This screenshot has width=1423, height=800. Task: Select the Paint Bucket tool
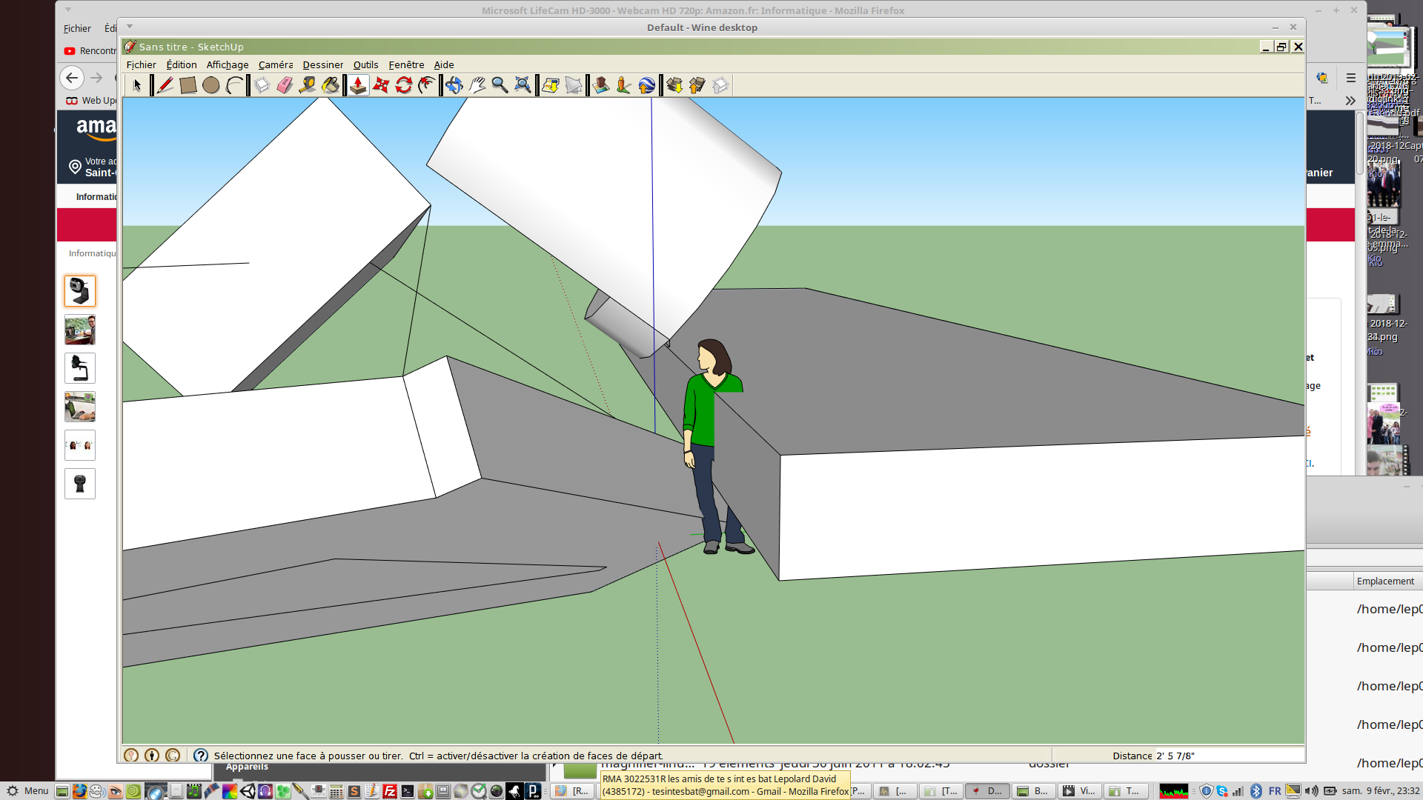pos(331,85)
